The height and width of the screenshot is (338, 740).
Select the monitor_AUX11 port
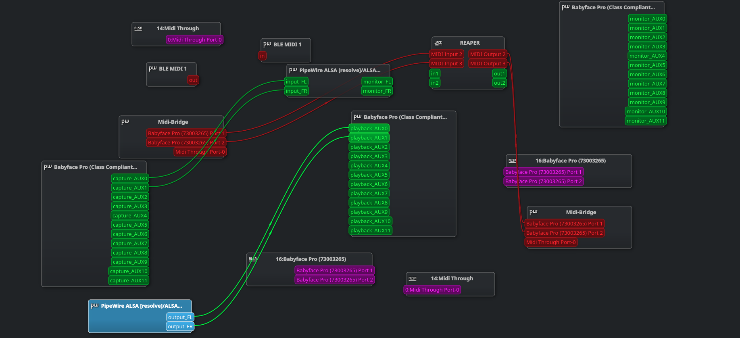[x=646, y=121]
